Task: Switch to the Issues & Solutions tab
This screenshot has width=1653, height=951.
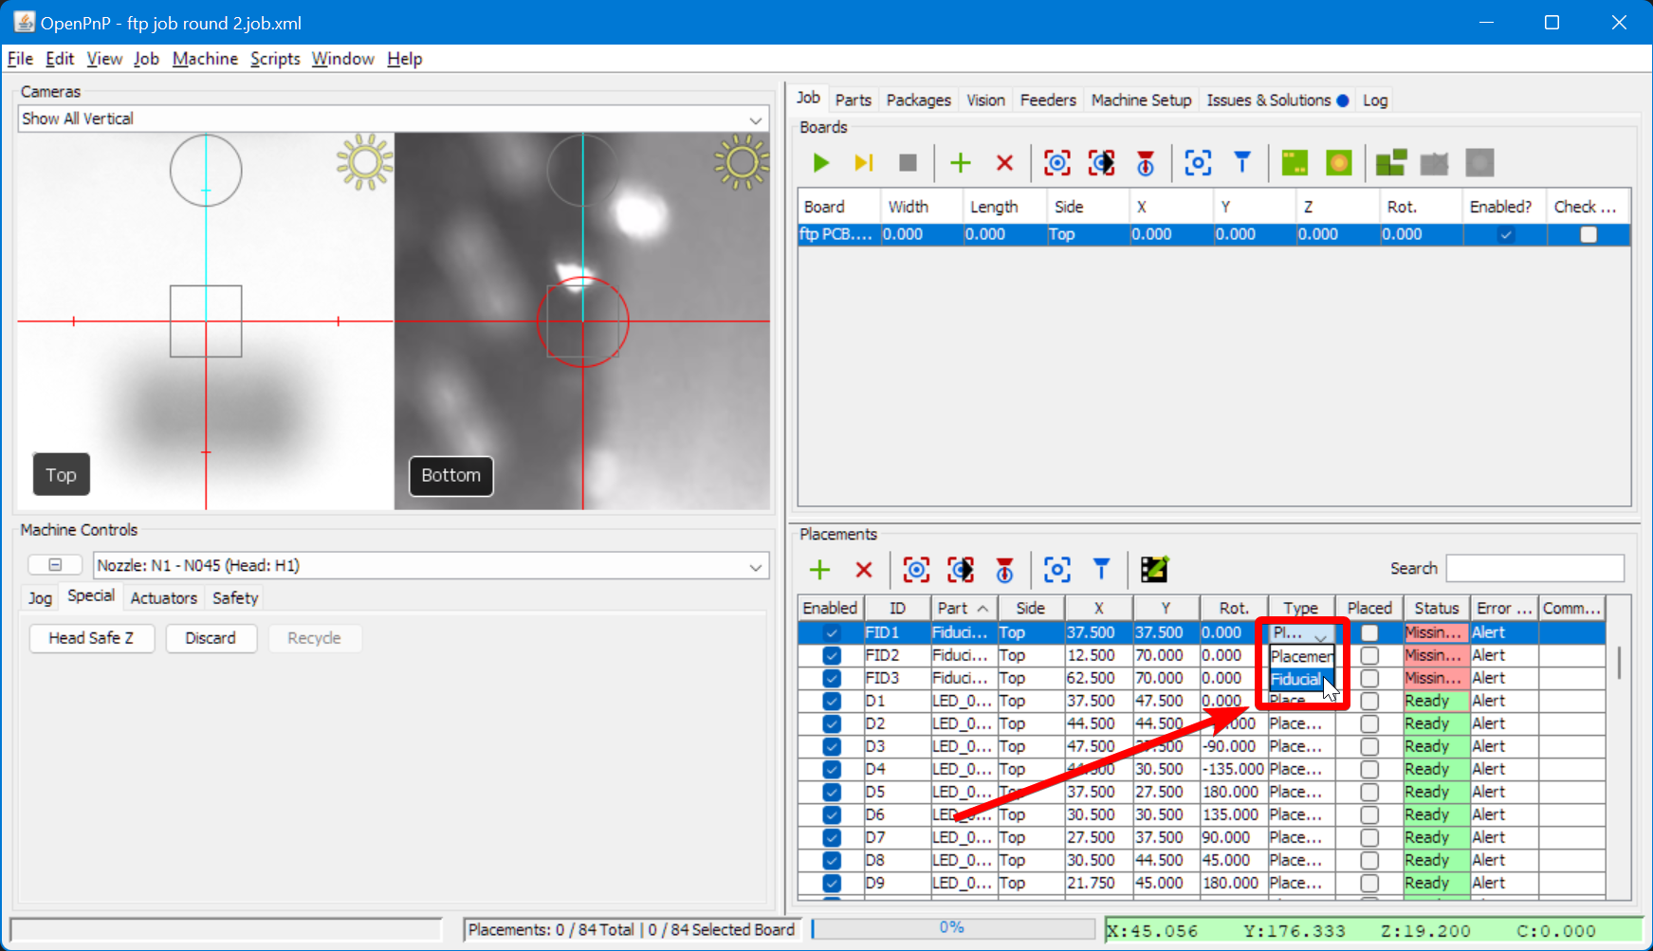Action: point(1269,100)
